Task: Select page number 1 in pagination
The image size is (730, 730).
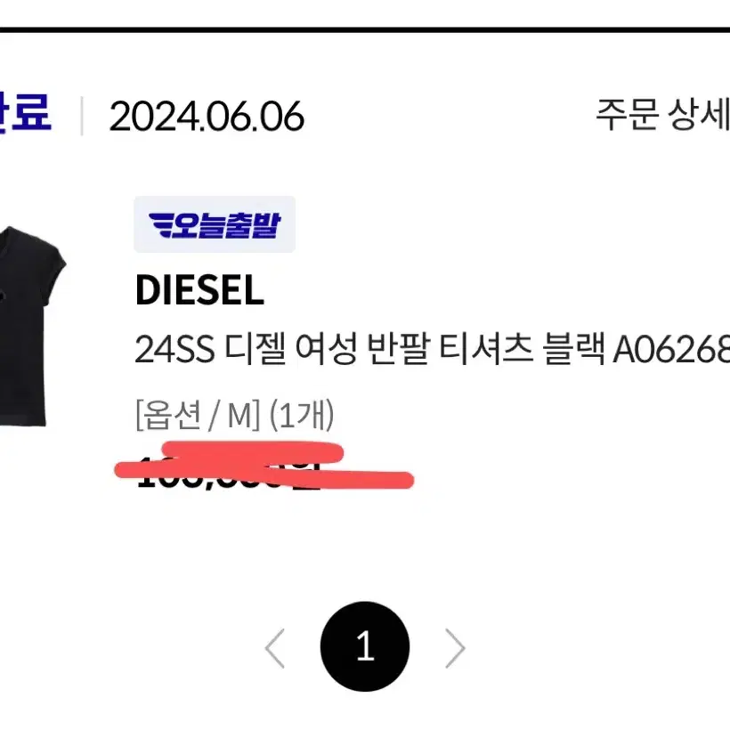Action: click(365, 646)
